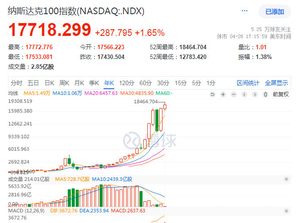Pan chart right with arrow icon

(x=255, y=94)
